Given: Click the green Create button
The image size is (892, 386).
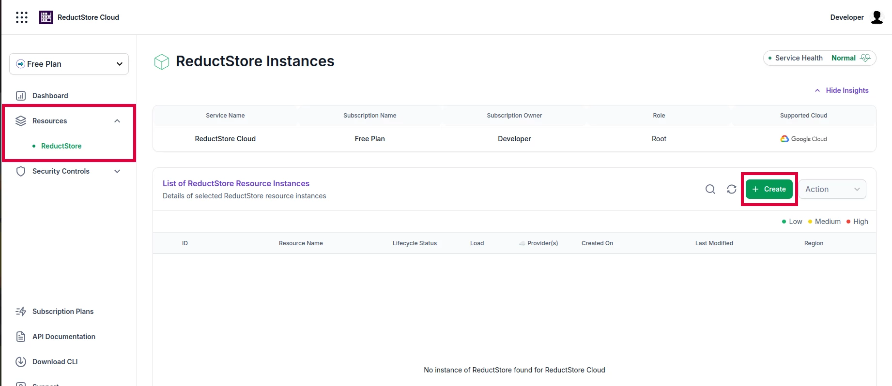Looking at the screenshot, I should click(769, 189).
